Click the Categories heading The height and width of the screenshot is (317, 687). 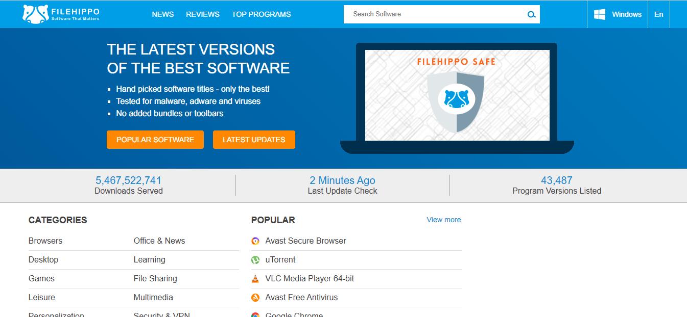(x=58, y=220)
